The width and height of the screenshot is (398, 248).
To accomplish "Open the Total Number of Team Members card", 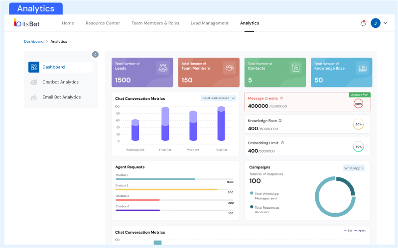I will 209,73.
